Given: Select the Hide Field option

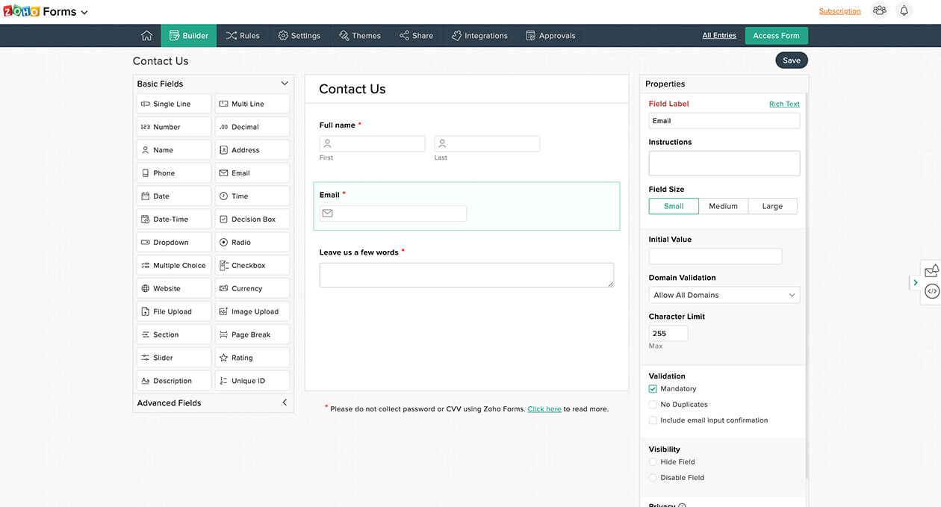Looking at the screenshot, I should pos(653,462).
